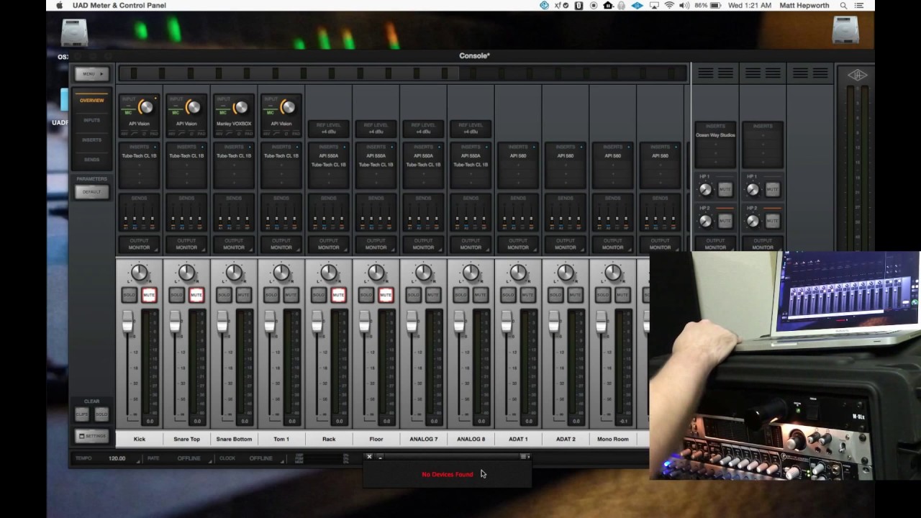This screenshot has width=921, height=518.
Task: Click the UAD diamond icon in the menu bar
Action: pos(637,6)
